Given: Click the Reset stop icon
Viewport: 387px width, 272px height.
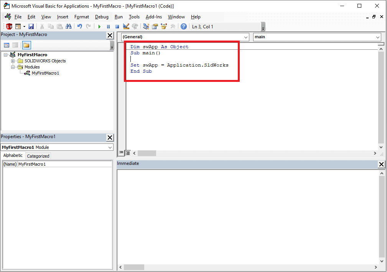Looking at the screenshot, I should point(117,26).
